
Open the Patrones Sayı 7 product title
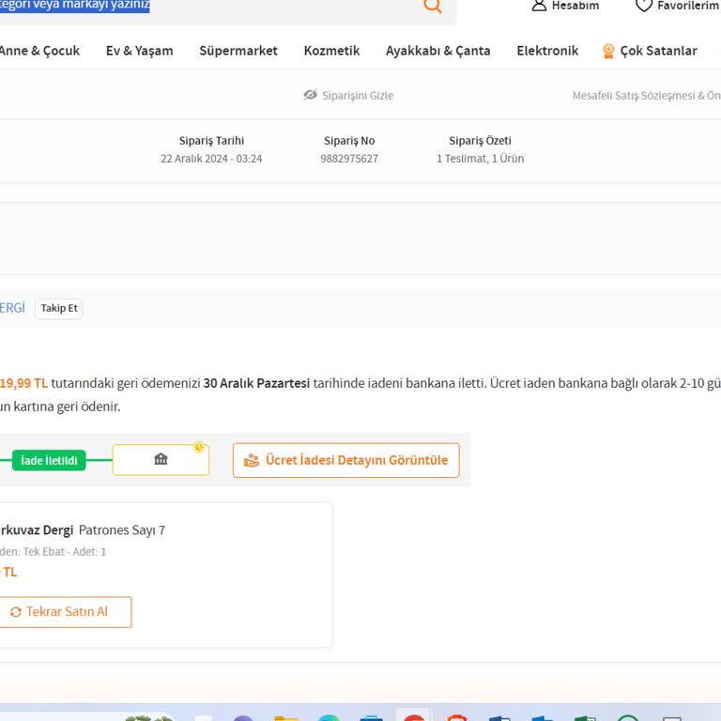(x=121, y=530)
